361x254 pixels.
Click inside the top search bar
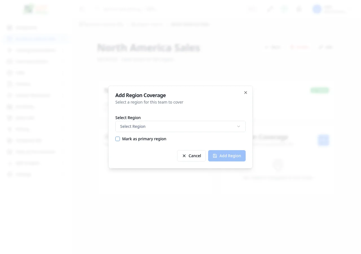click(124, 9)
